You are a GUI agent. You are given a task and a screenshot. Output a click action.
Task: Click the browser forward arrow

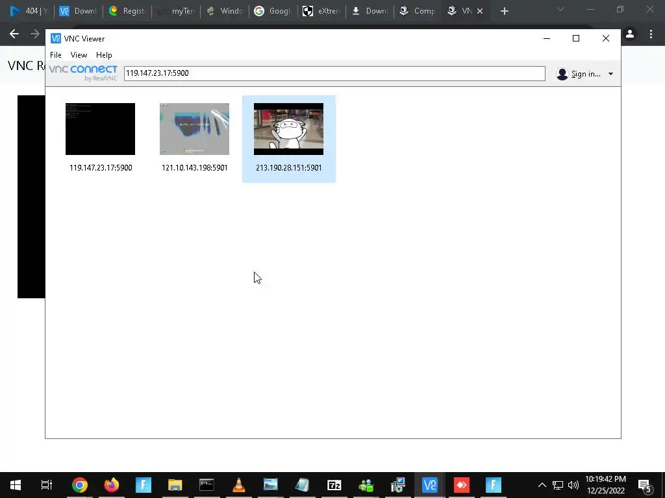click(x=35, y=34)
